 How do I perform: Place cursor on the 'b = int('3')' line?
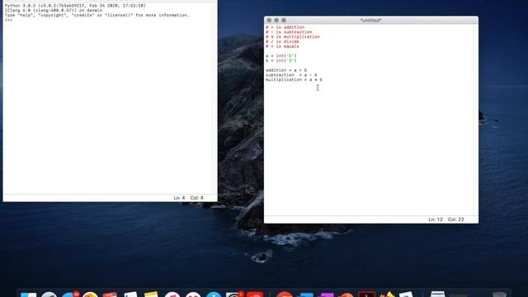click(280, 60)
